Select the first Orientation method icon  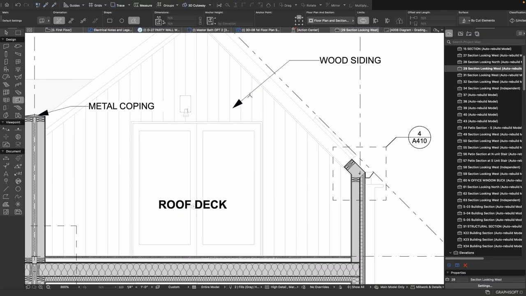59,21
